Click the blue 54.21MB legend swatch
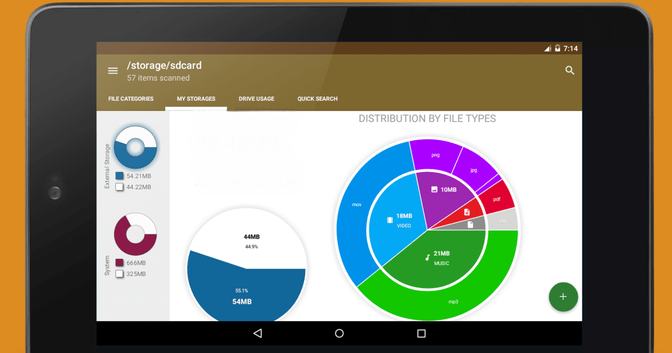 point(119,176)
